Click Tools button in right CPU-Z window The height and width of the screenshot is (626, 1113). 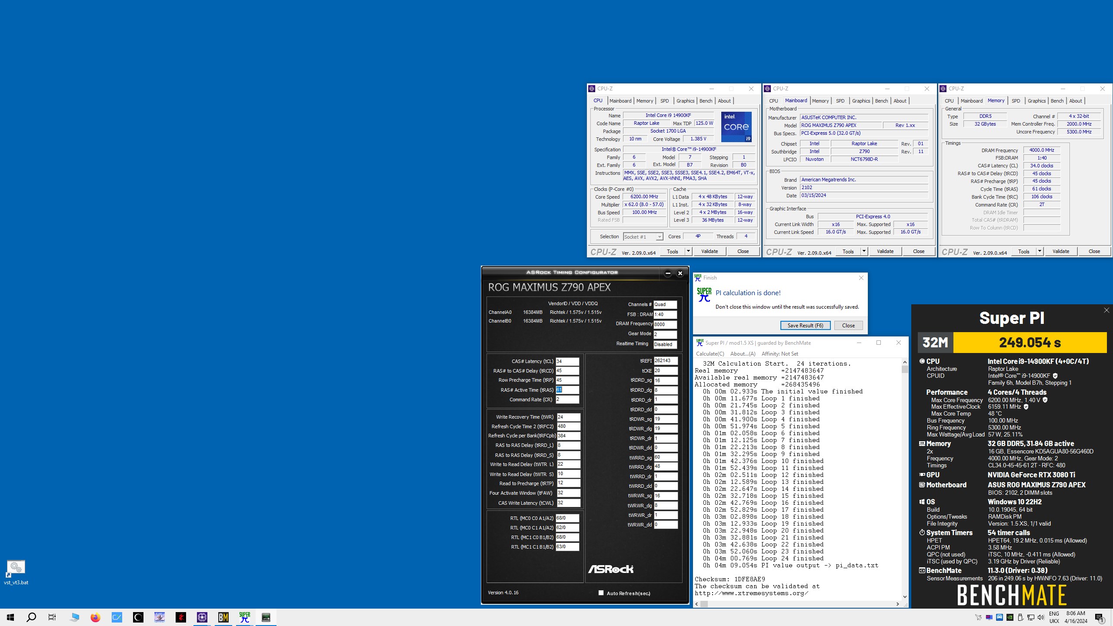(1024, 251)
